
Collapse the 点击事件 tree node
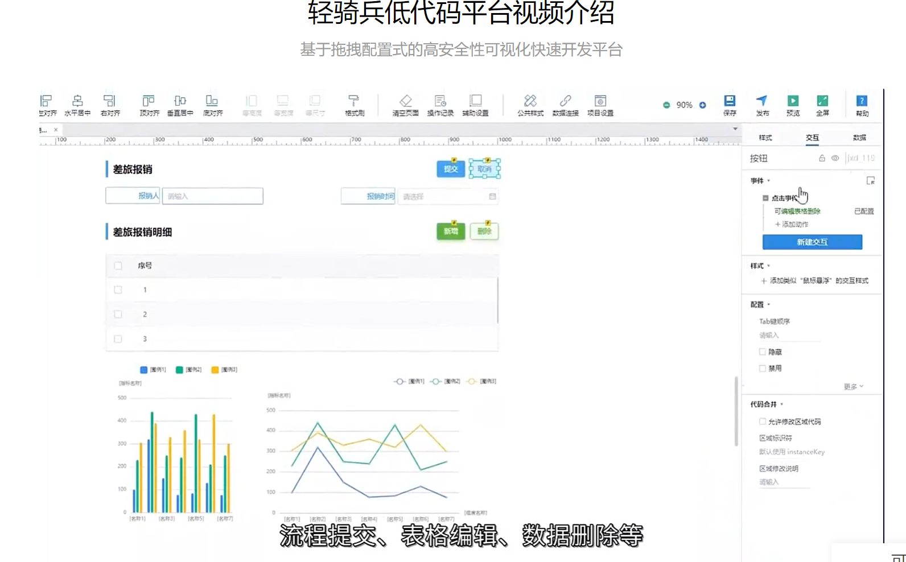(x=765, y=198)
